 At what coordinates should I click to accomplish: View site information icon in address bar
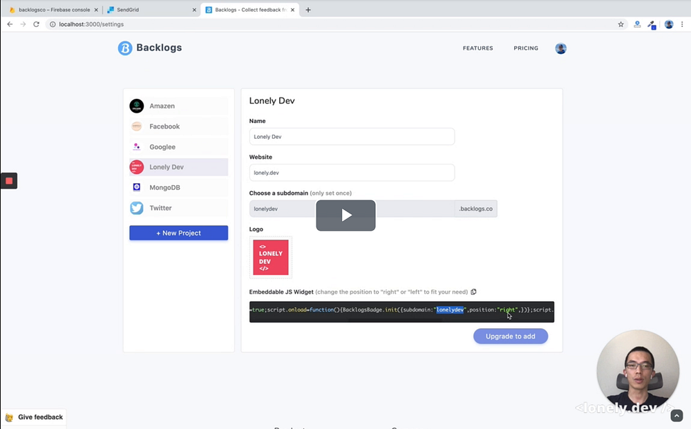pos(53,24)
